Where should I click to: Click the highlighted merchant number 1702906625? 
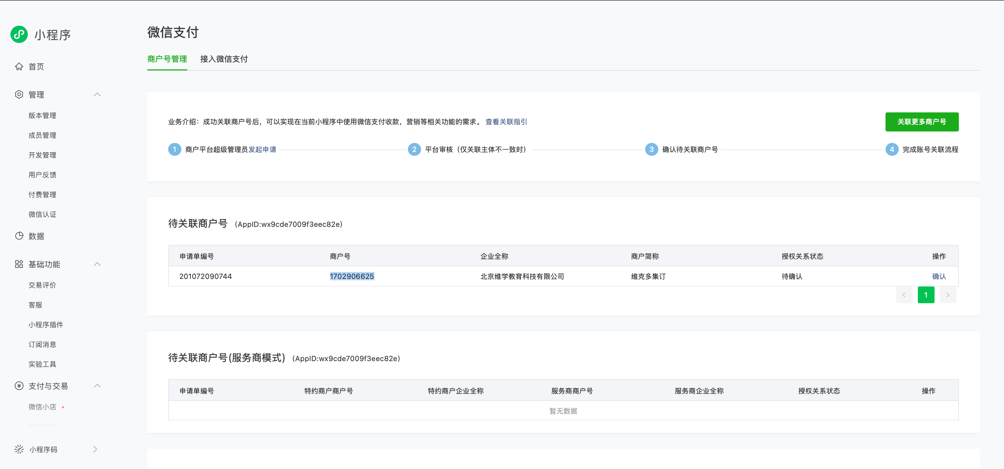pos(352,276)
